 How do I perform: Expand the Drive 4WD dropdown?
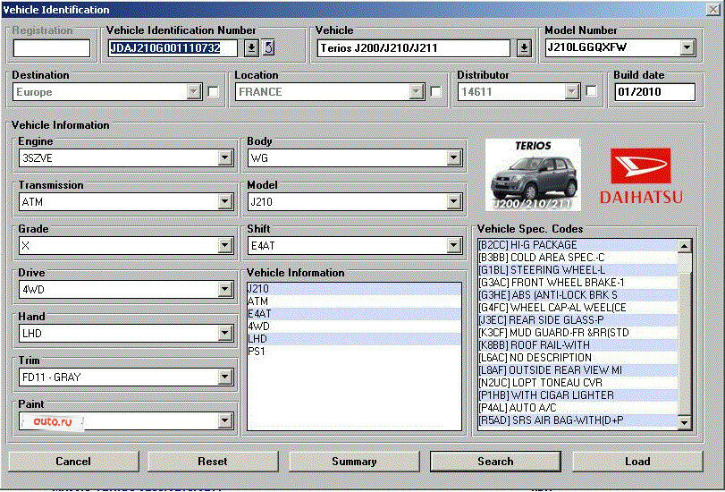tap(224, 290)
